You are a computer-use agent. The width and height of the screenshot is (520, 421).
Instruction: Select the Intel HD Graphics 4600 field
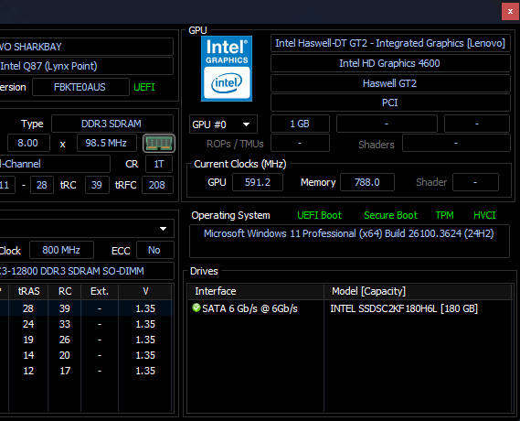pos(390,63)
